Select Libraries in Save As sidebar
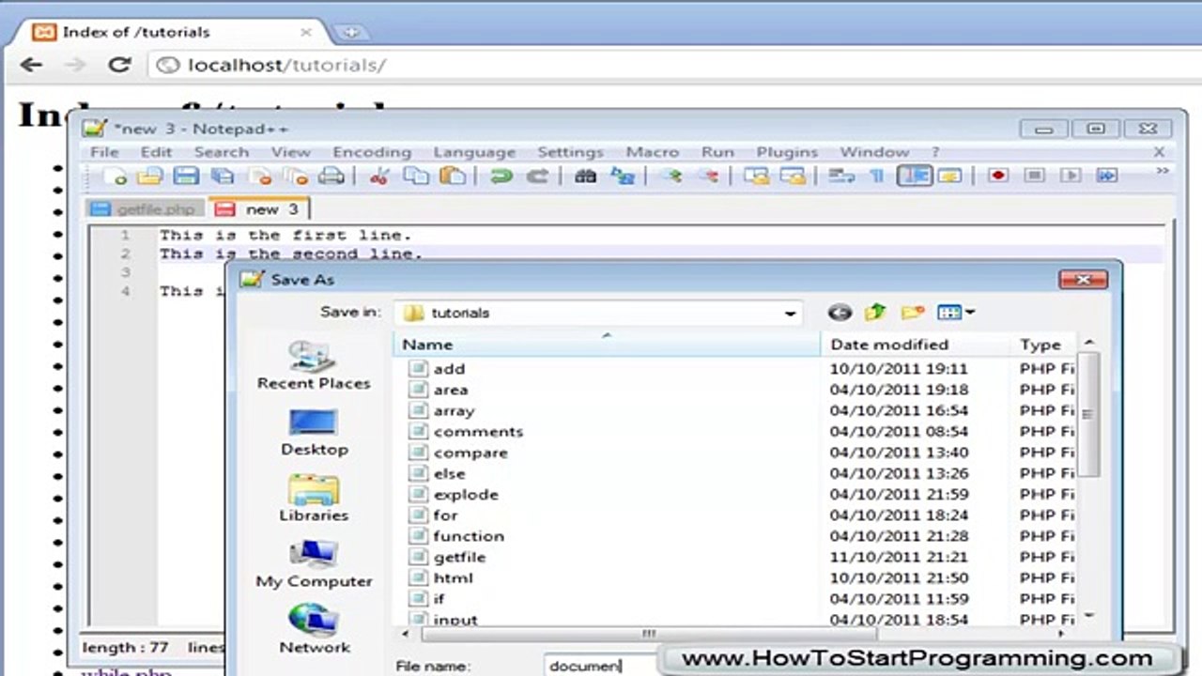This screenshot has height=676, width=1202. click(x=314, y=499)
